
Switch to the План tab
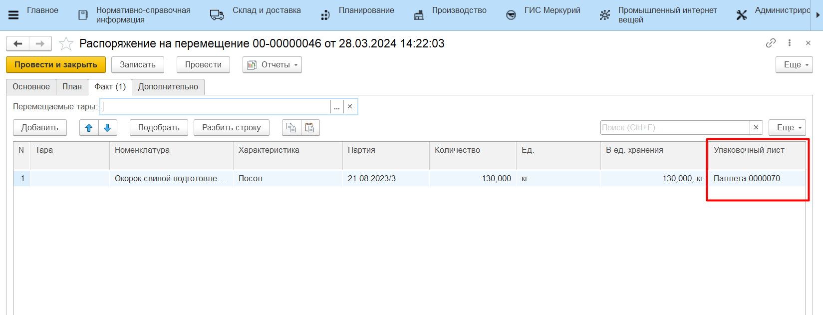point(72,87)
